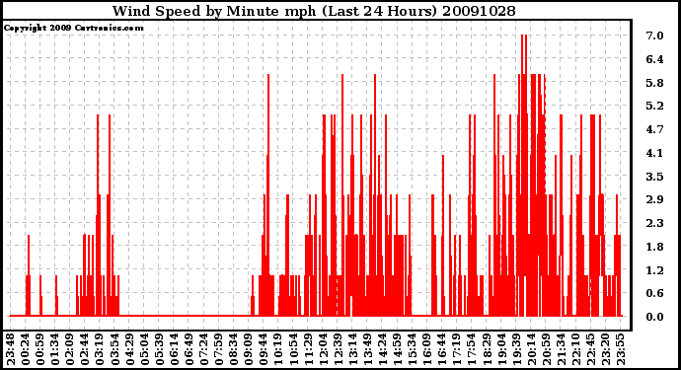Screen dimensions: 681x370
Task: Click the 23:55 time label
Action: click(x=620, y=349)
